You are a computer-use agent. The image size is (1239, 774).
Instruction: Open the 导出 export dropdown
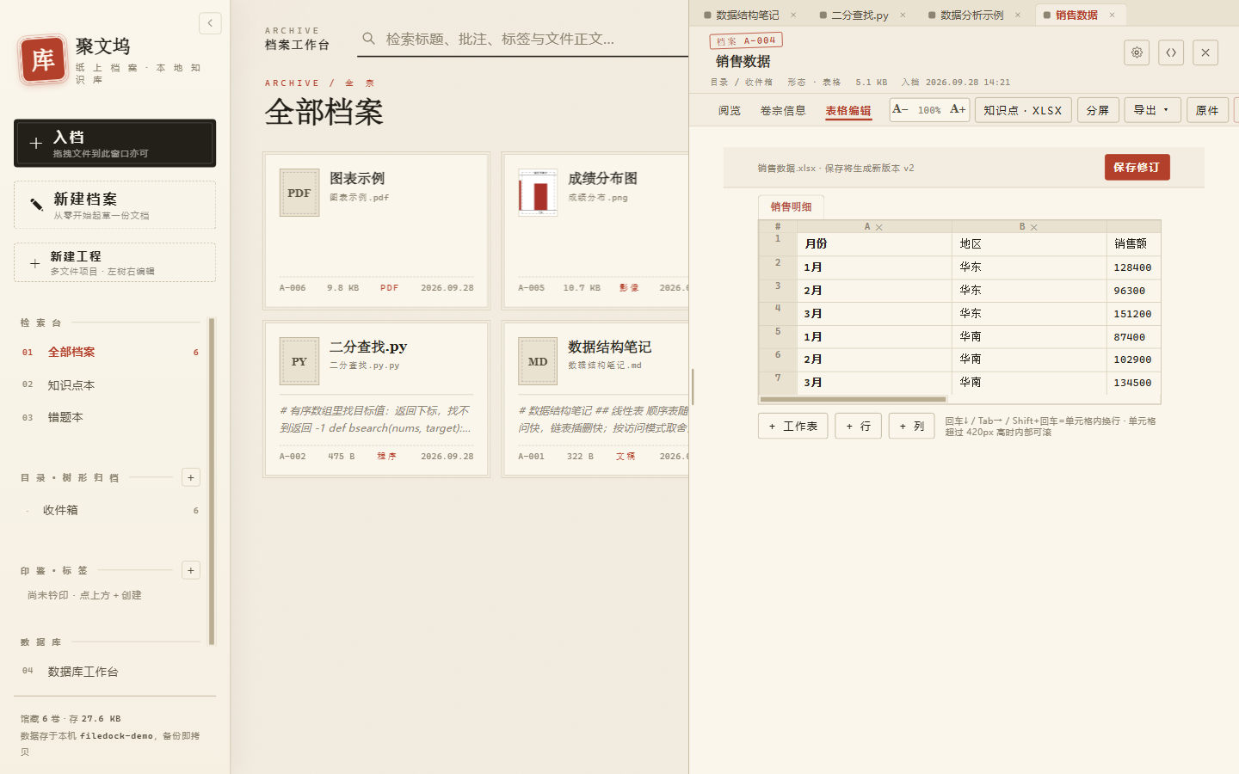coord(1152,110)
